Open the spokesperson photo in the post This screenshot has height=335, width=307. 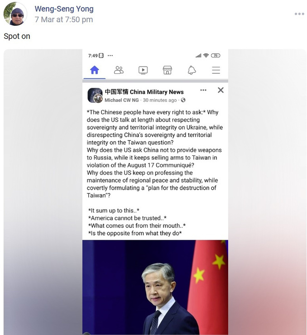click(155, 287)
